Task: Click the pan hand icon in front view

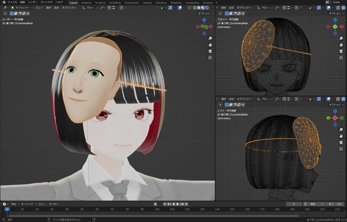Action: click(x=341, y=45)
